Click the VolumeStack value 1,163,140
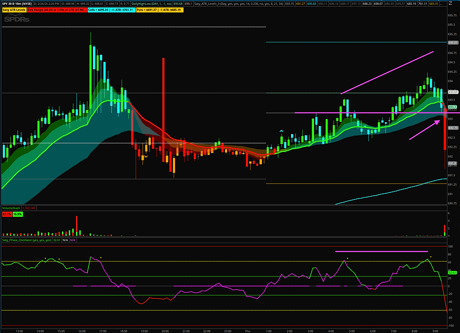Screen dimensions: 460x333 coord(29,208)
